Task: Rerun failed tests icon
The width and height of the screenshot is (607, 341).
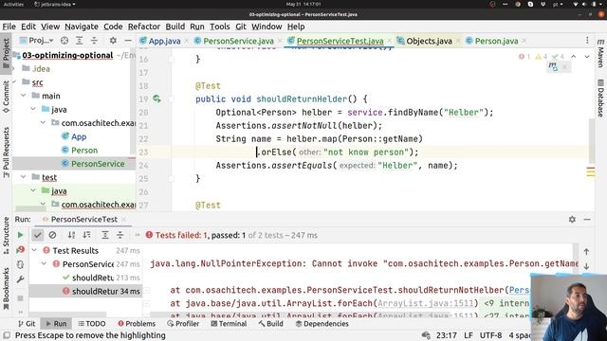Action: [20, 250]
